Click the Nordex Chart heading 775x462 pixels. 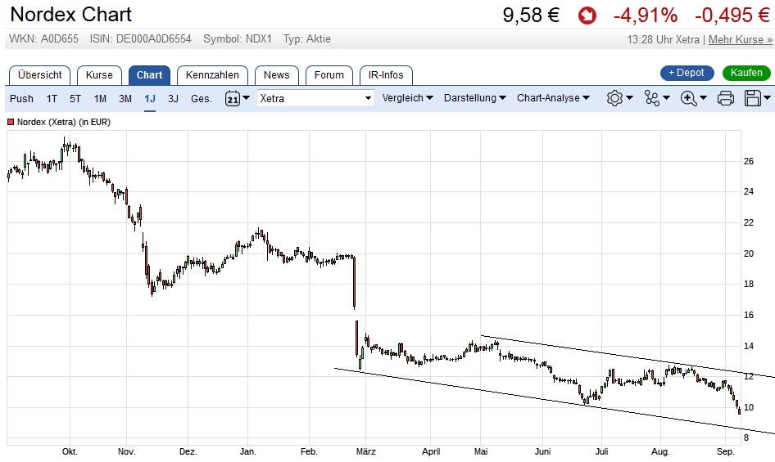point(71,15)
